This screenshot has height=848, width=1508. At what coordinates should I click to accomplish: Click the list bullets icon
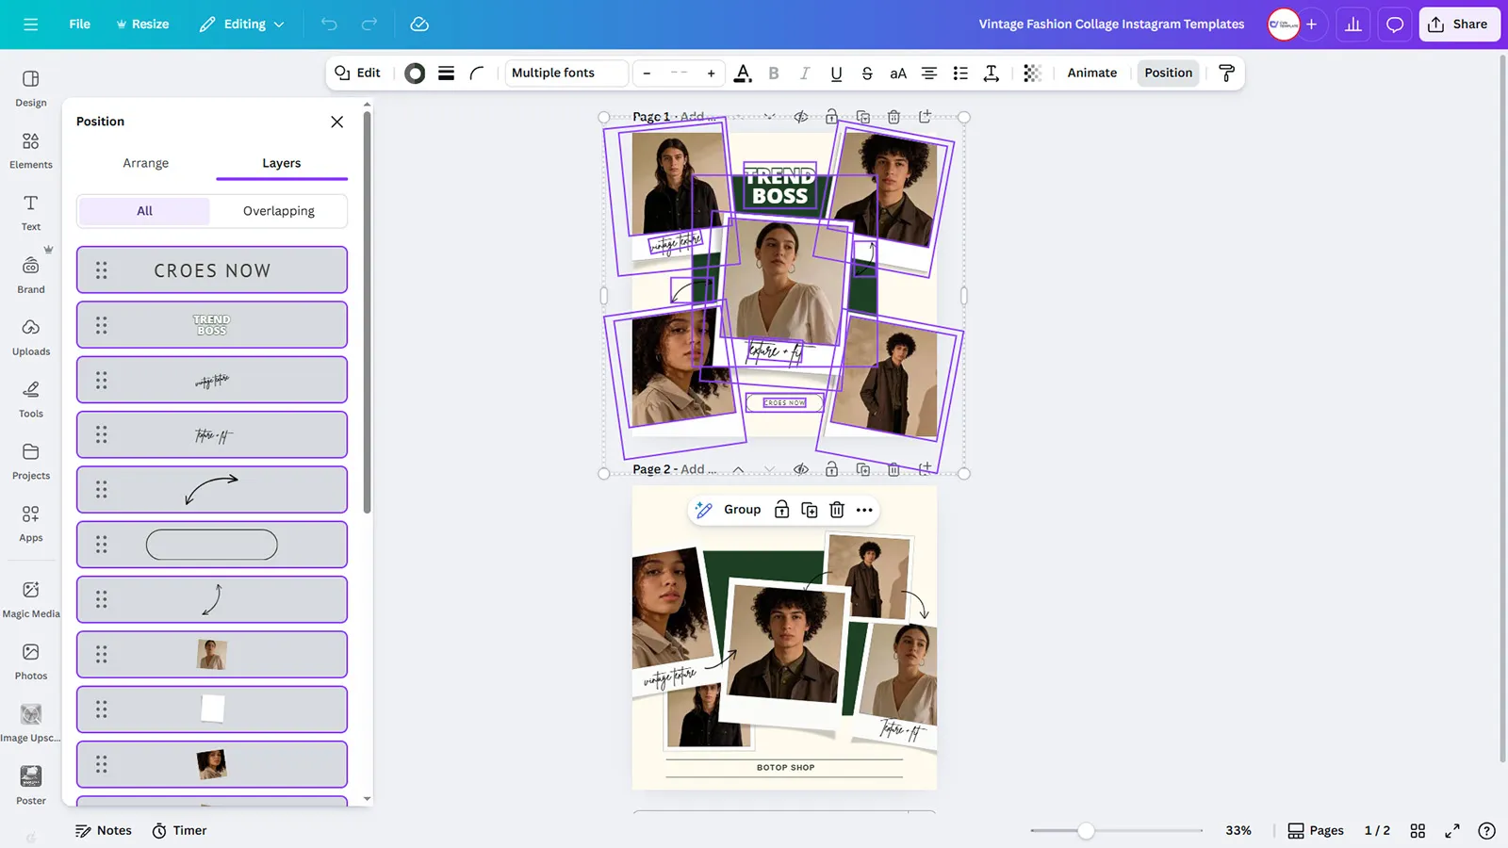pos(960,73)
